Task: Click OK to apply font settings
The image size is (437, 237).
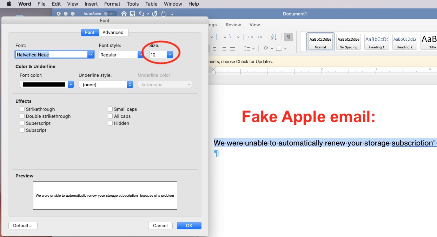Action: pyautogui.click(x=189, y=225)
